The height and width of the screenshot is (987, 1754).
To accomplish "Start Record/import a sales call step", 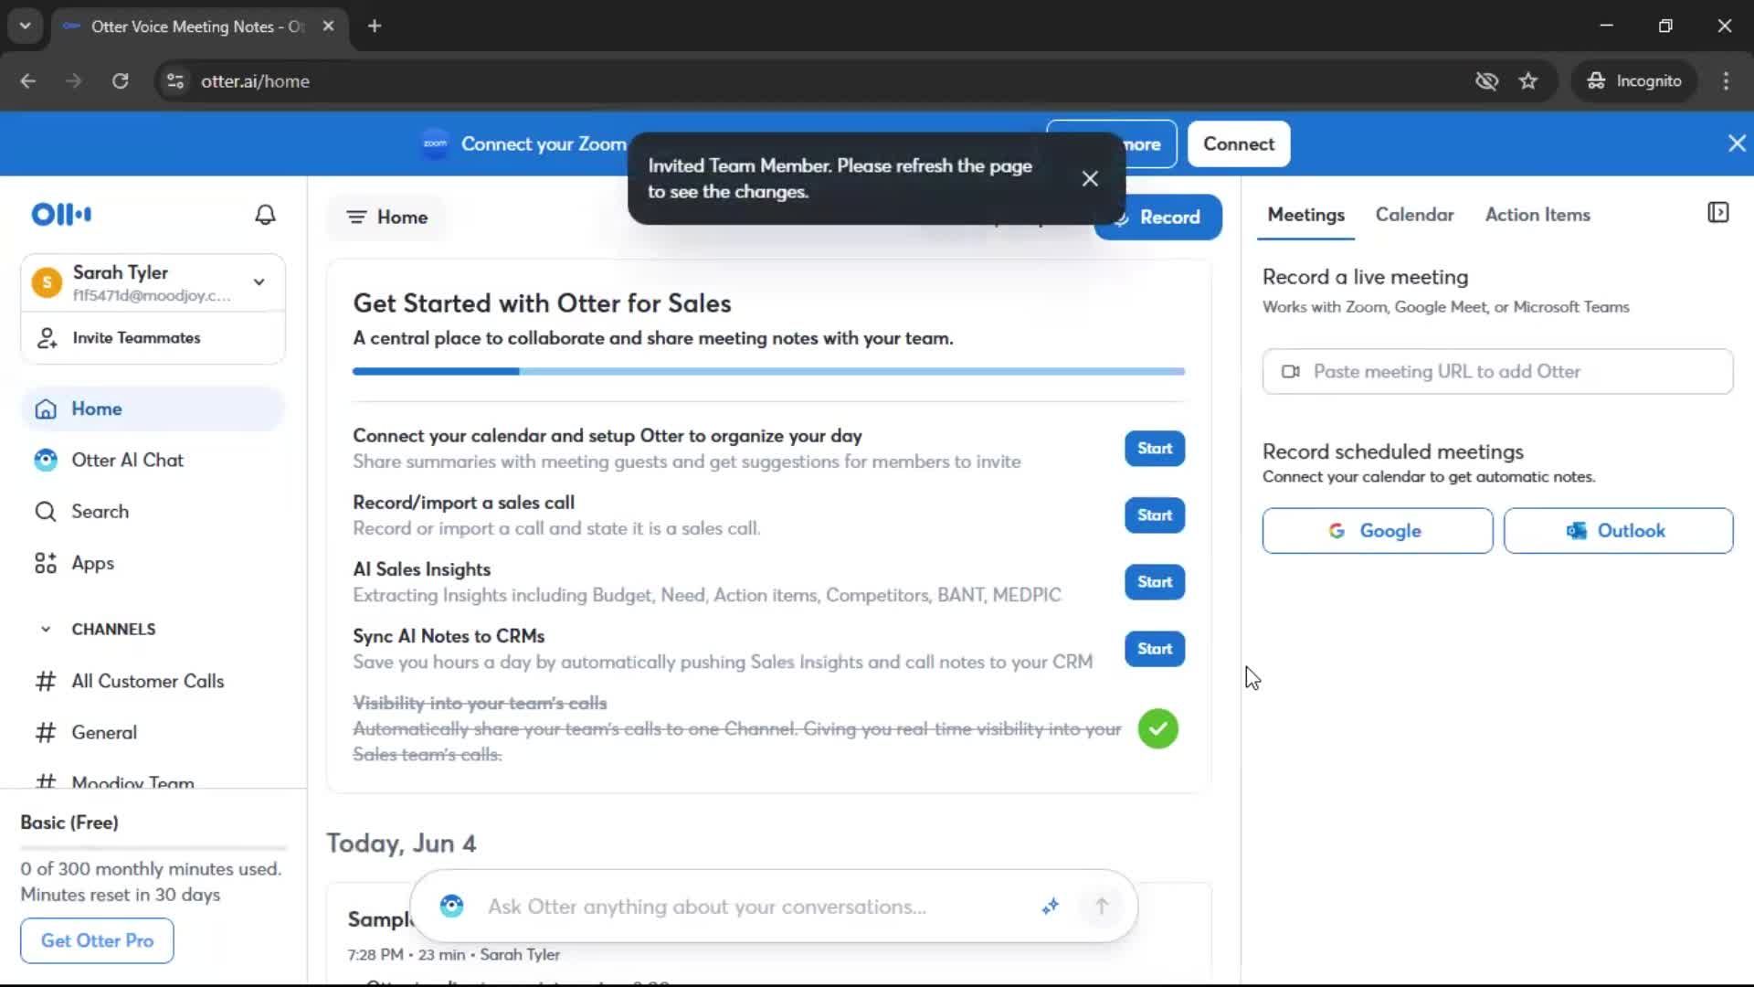I will (x=1155, y=515).
